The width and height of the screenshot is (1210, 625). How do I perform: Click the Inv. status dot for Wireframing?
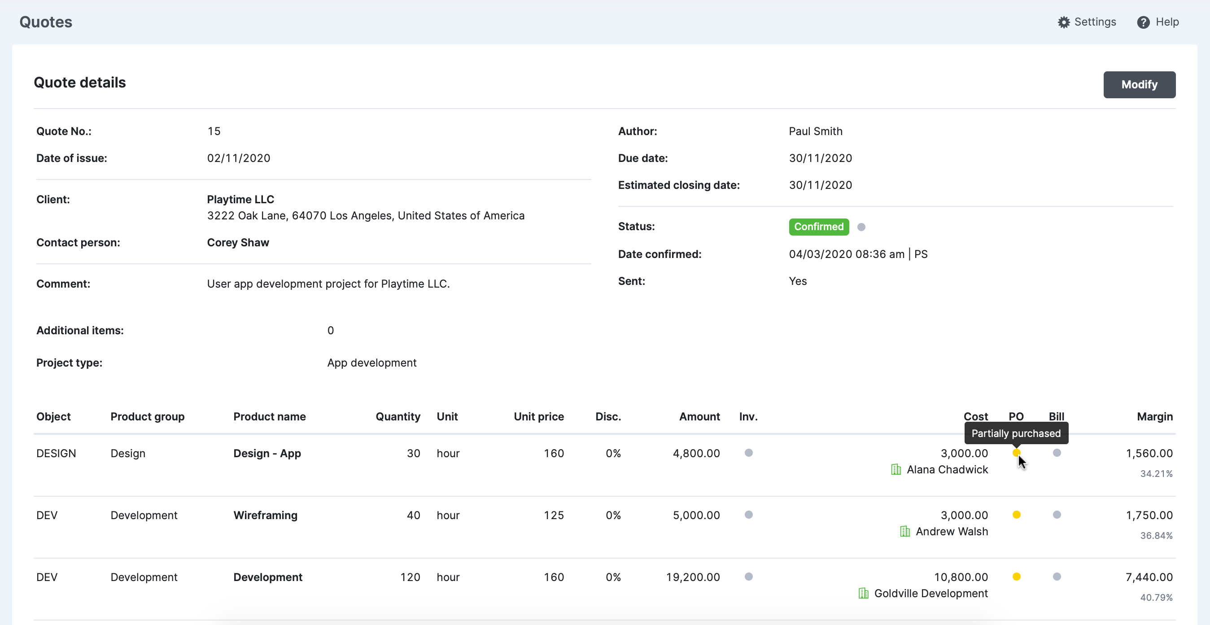749,515
